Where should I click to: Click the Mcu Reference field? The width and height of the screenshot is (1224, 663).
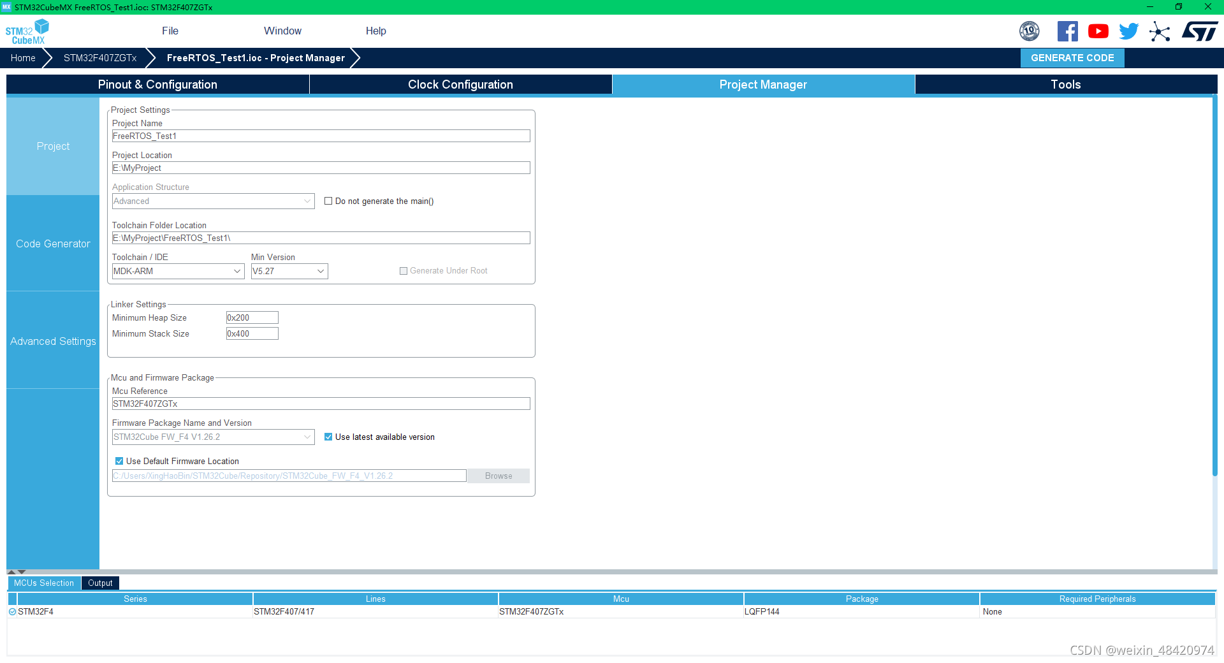321,404
